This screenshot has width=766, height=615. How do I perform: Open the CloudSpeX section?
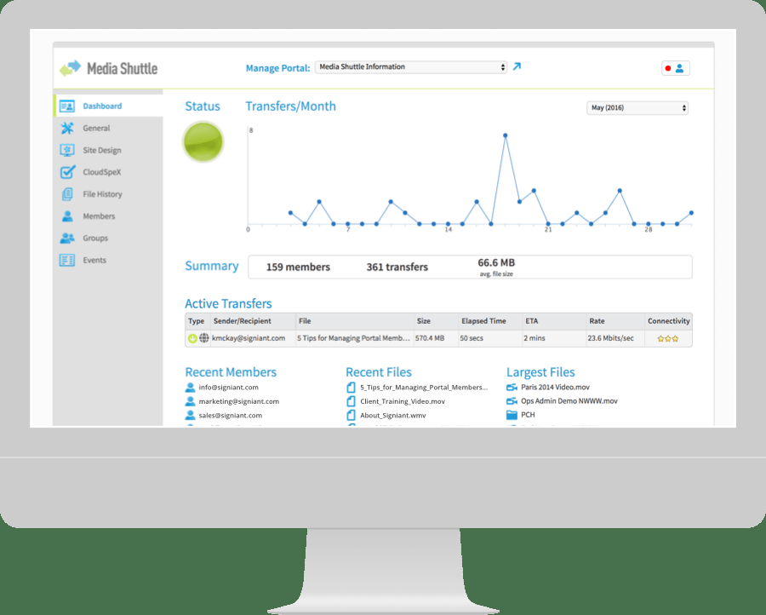tap(101, 172)
